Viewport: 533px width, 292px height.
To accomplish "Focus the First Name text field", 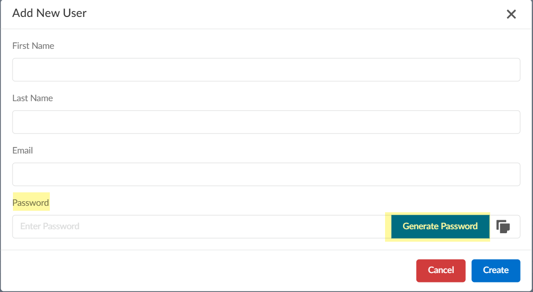I will [x=266, y=70].
